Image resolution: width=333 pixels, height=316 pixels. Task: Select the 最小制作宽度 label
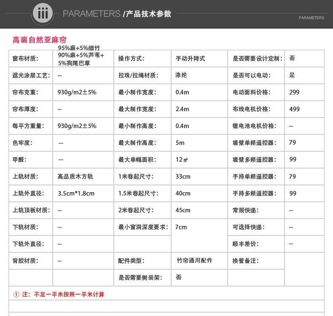point(137,92)
